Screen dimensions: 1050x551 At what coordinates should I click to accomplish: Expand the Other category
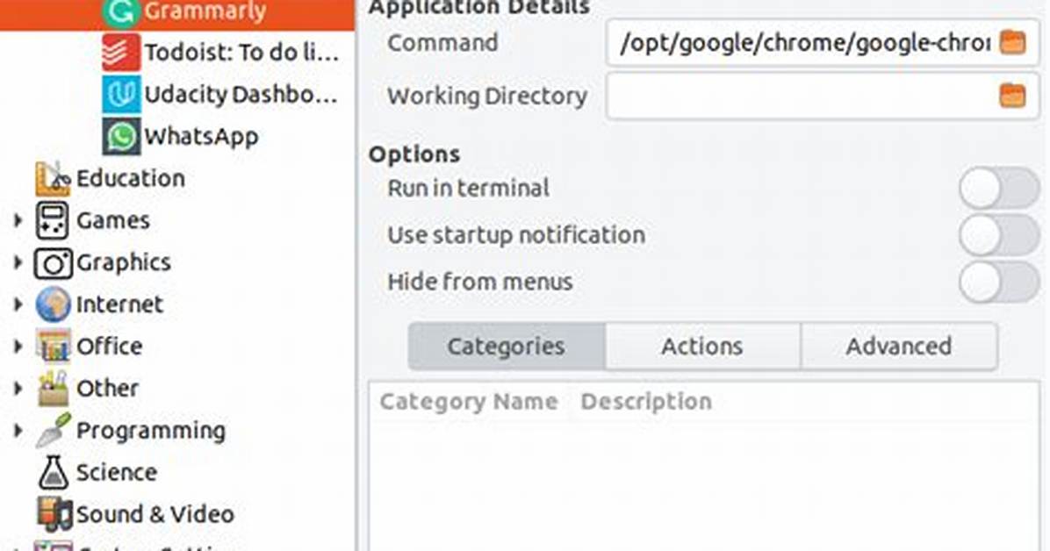pyautogui.click(x=18, y=389)
